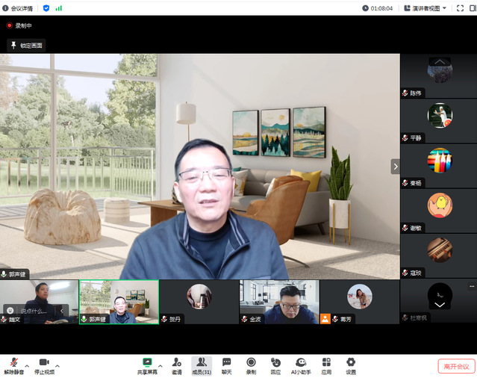Open meeting settings (设置)

click(351, 365)
